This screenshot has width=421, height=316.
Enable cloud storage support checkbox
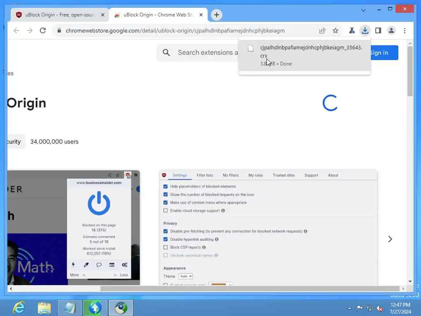(165, 210)
